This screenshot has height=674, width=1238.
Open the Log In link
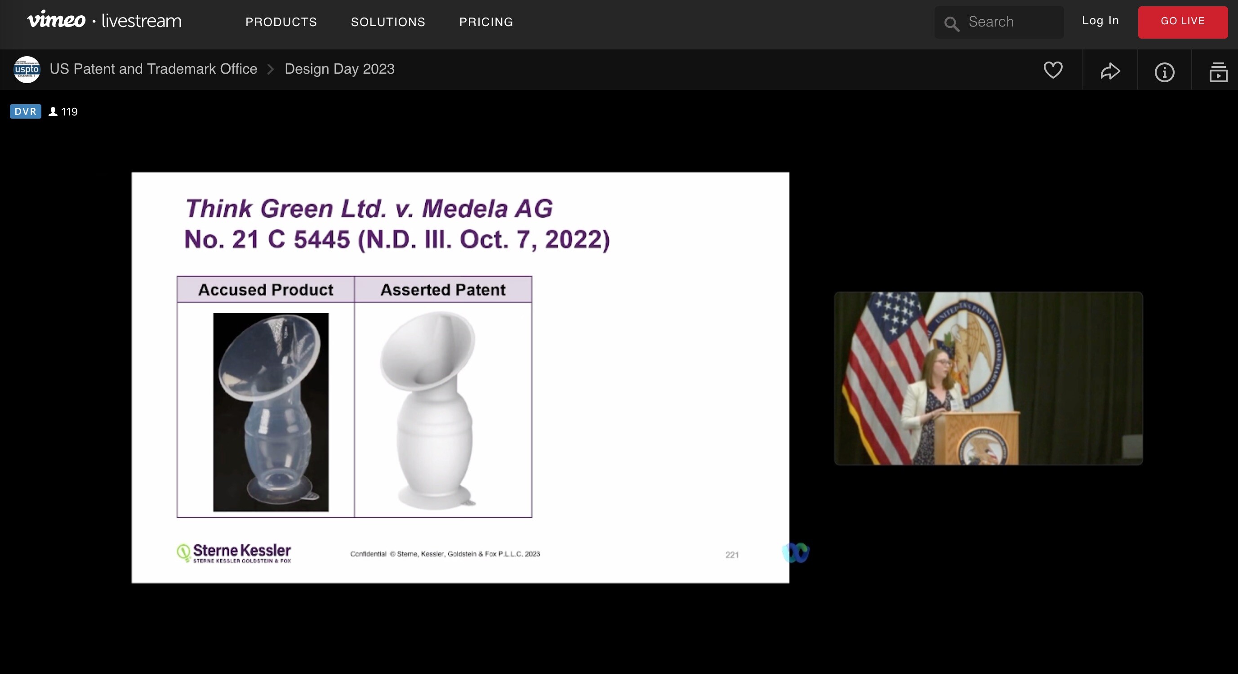(1100, 21)
